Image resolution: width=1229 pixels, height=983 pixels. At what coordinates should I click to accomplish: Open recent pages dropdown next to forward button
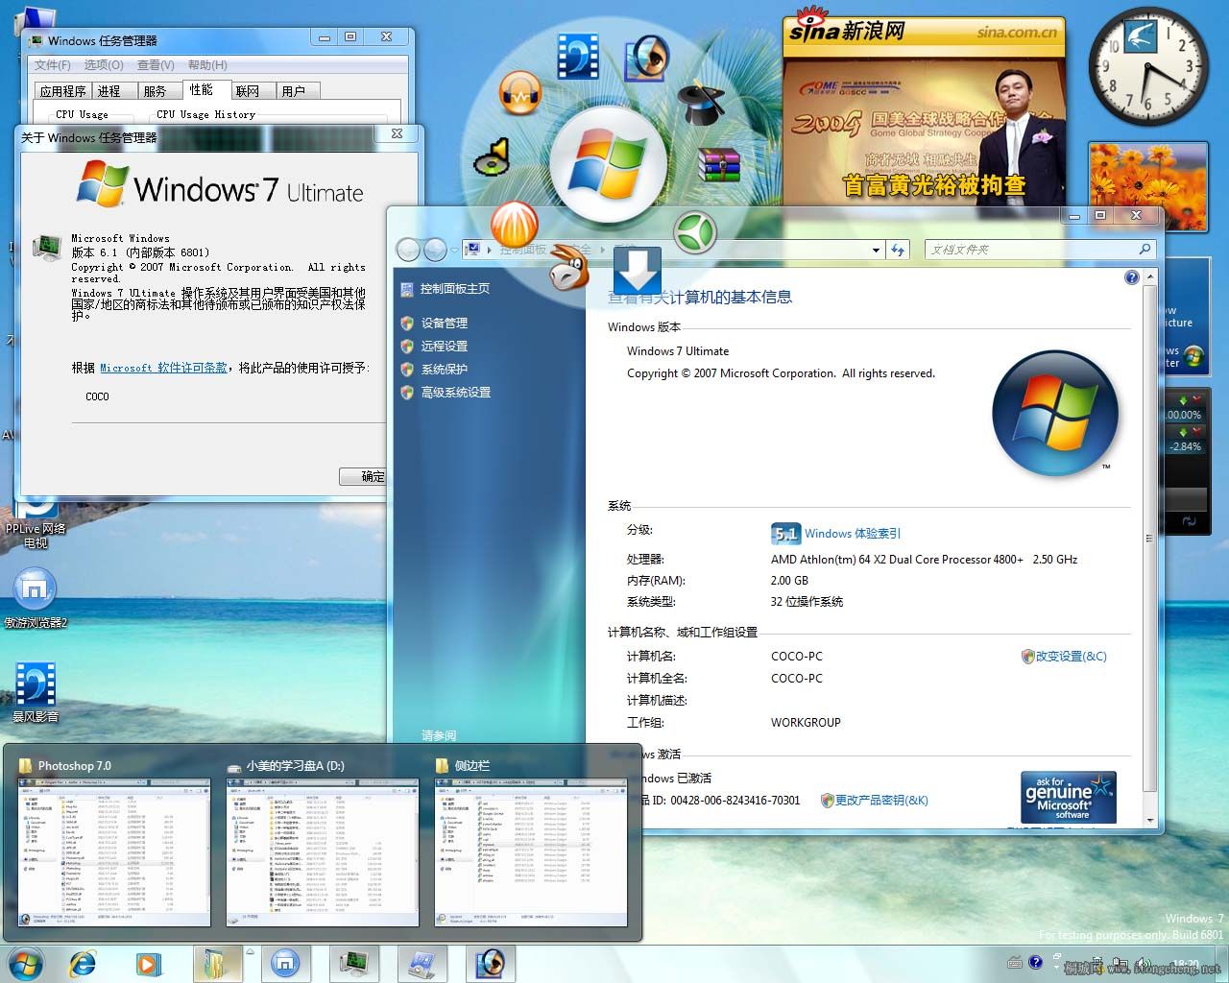[x=452, y=250]
